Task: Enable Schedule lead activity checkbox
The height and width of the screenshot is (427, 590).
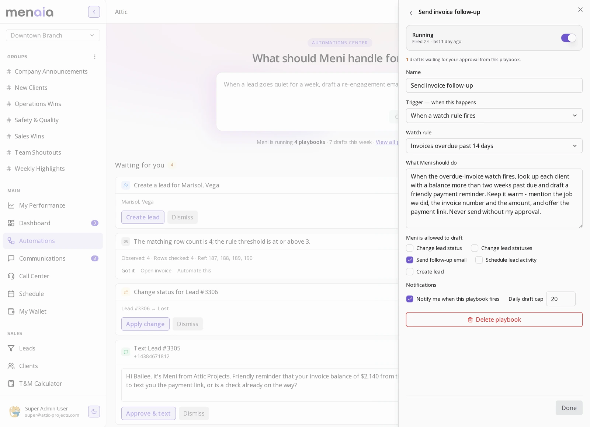Action: pos(479,260)
